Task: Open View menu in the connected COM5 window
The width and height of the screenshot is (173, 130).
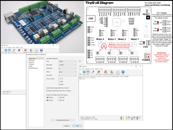Action: [x=93, y=69]
